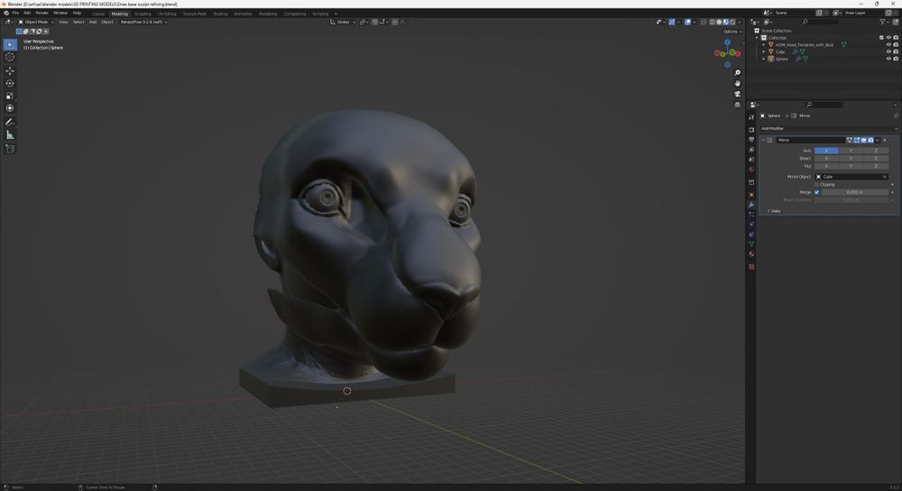Open the Object Mode dropdown

coord(36,22)
